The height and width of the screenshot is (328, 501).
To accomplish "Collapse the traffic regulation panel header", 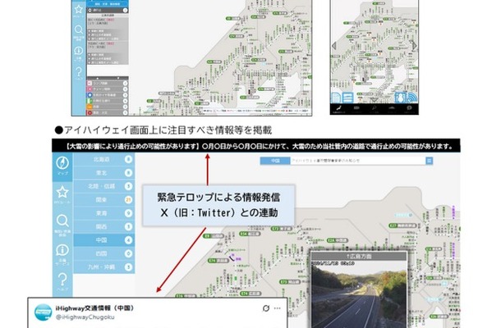I will click(108, 10).
